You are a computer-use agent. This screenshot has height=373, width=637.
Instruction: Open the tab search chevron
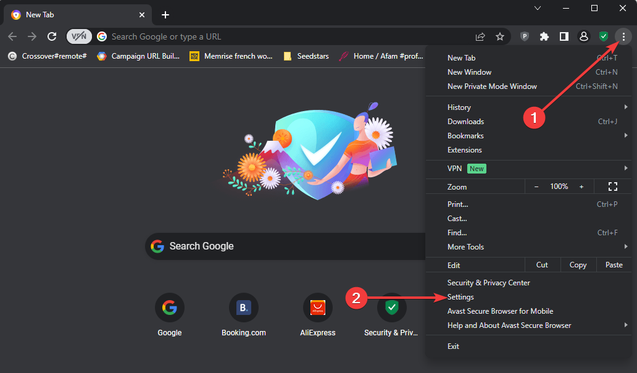538,8
